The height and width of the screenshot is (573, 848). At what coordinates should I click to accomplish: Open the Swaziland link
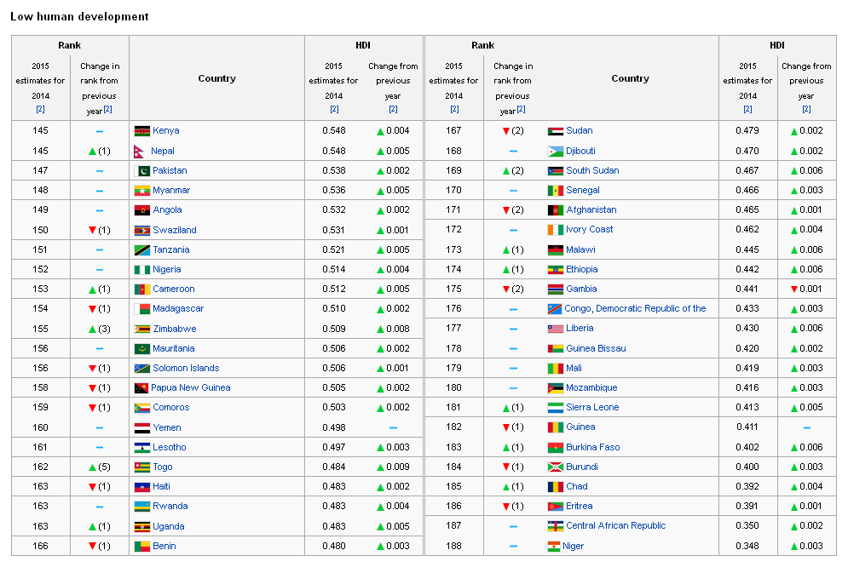175,230
